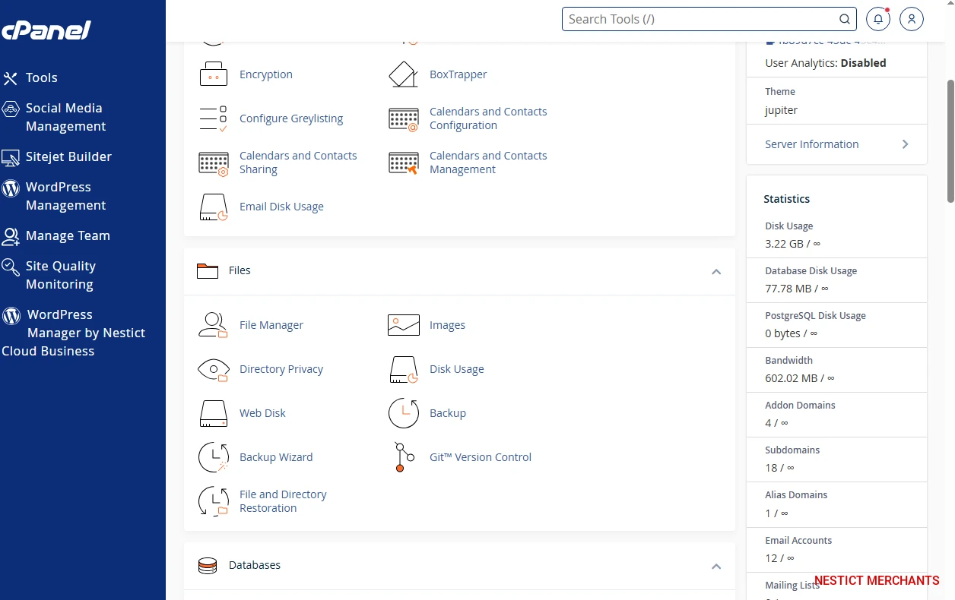955x600 pixels.
Task: Go to Manage Team in sidebar
Action: coord(67,235)
